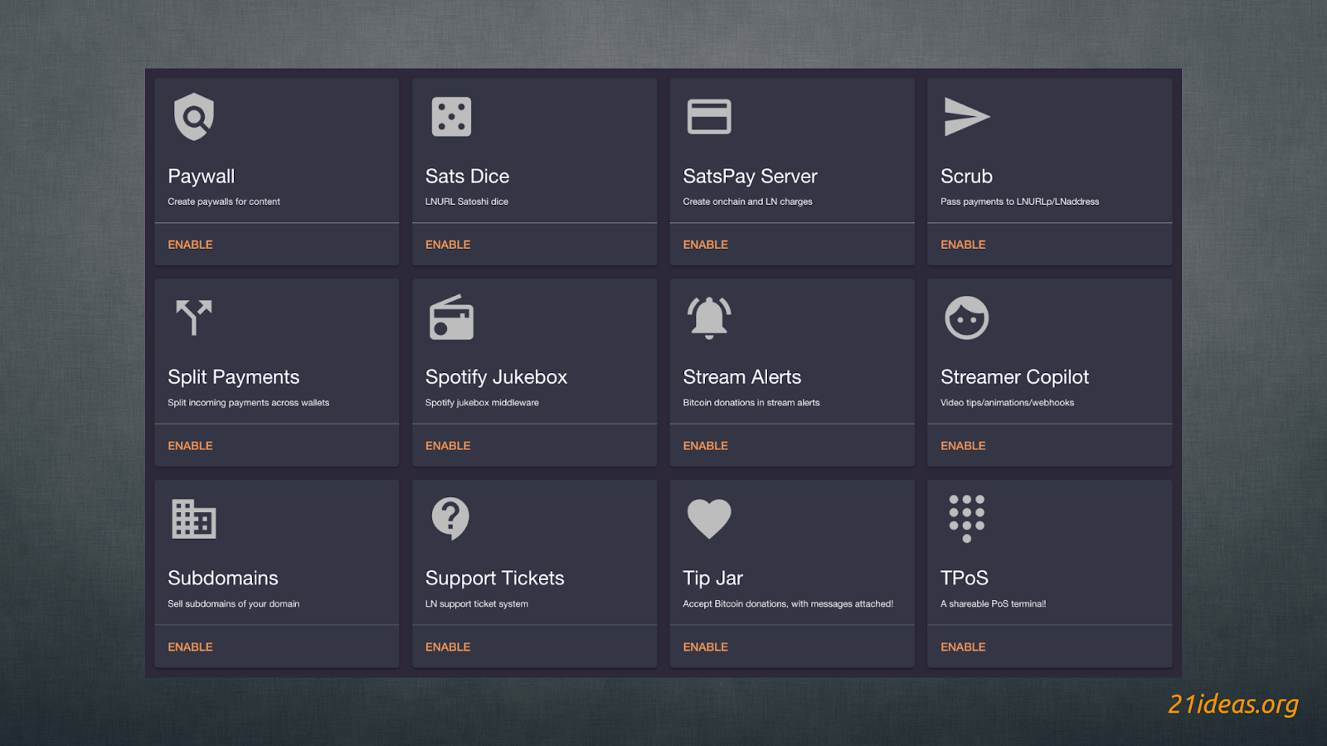Click the Tip Jar heart icon
Image resolution: width=1327 pixels, height=746 pixels.
pos(709,519)
